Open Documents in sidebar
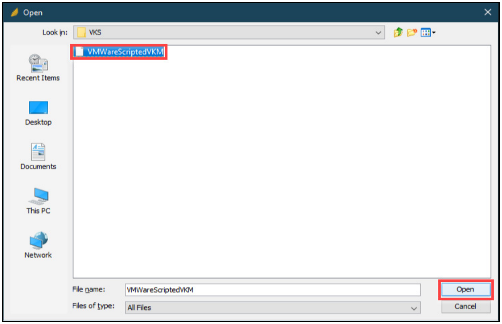 click(x=38, y=157)
